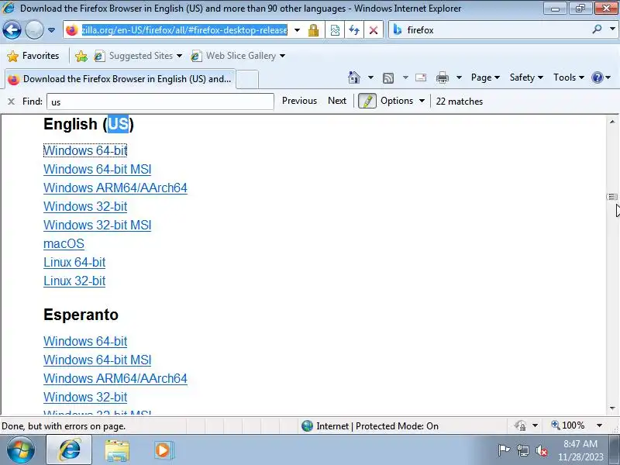620x465 pixels.
Task: Close the Find bar
Action: [11, 102]
